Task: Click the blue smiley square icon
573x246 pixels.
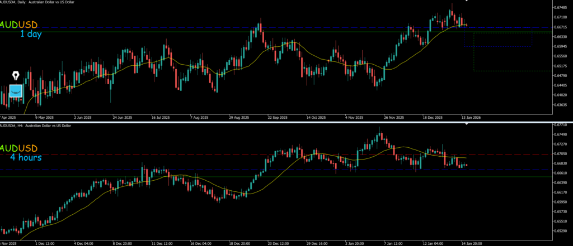Action: click(16, 90)
